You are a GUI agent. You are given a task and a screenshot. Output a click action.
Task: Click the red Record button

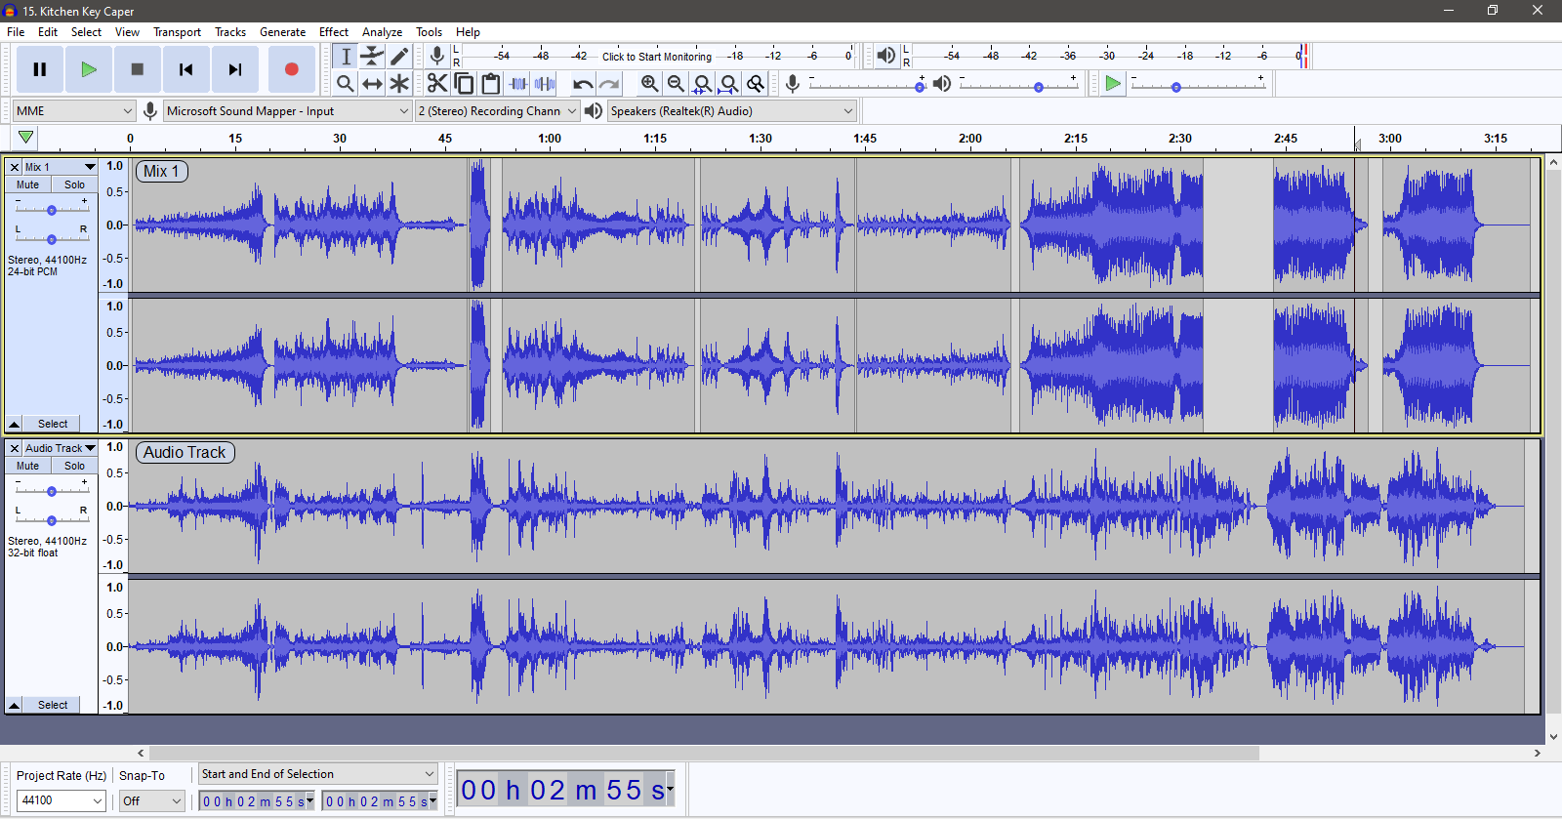[x=291, y=69]
